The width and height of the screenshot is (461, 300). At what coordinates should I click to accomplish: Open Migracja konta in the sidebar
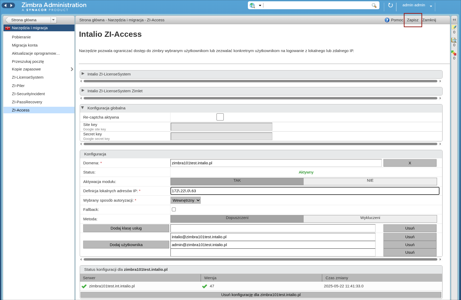tap(25, 45)
